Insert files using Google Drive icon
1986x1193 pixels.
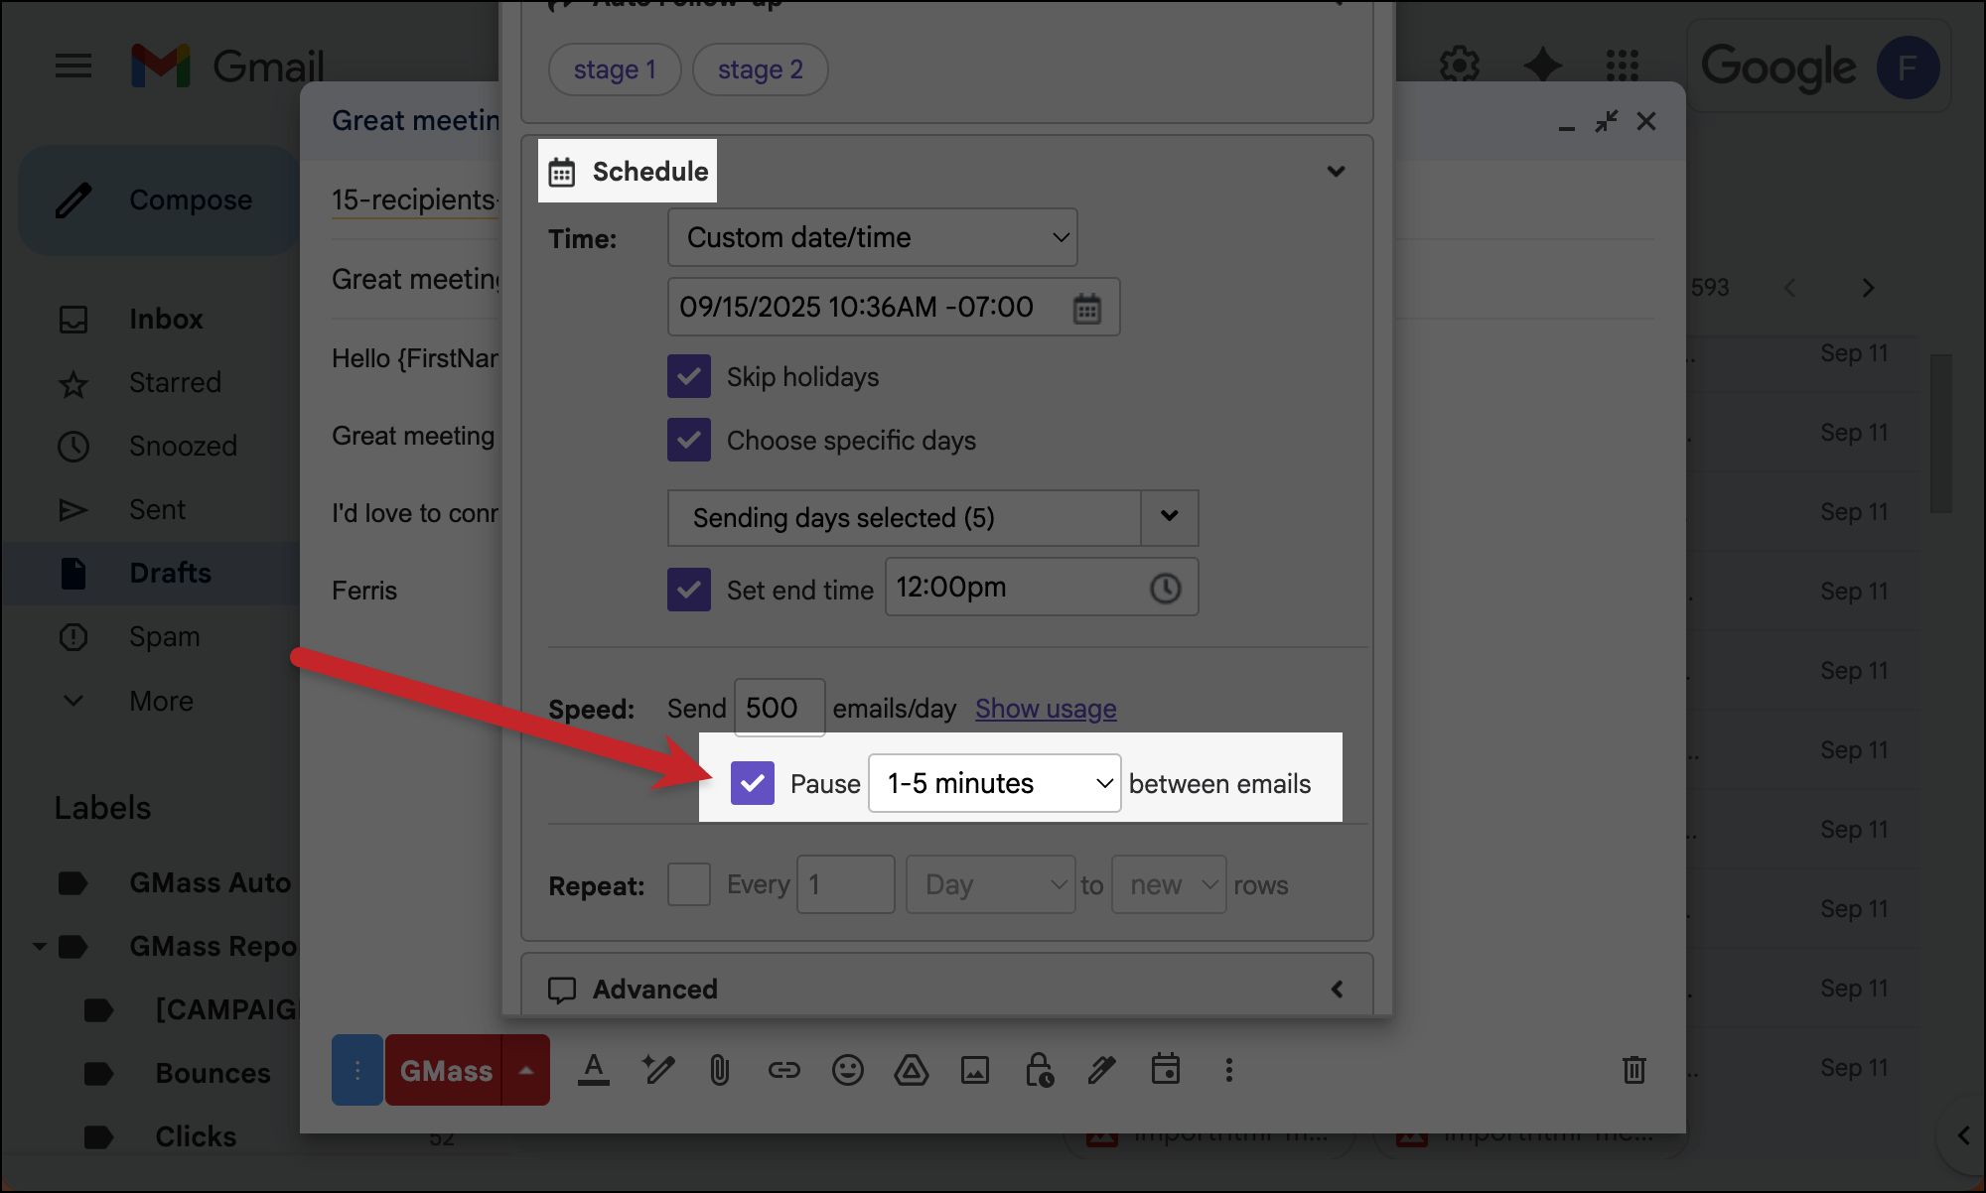coord(911,1070)
